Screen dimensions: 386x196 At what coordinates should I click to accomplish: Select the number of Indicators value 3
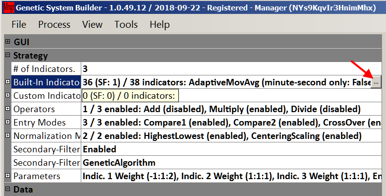point(231,69)
